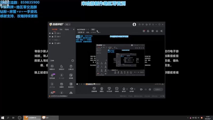213x120 pixels.
Task: Toggle the preview eye icon beside settings gear
Action: click(146, 89)
